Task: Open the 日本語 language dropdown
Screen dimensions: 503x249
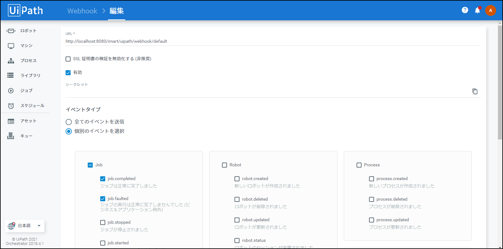Action: click(25, 226)
